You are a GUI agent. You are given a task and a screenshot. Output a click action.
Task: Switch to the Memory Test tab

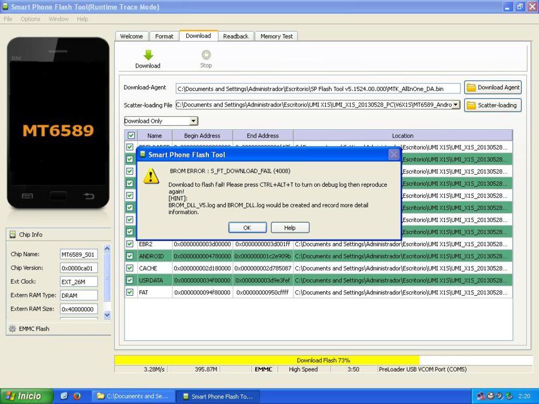pos(276,36)
